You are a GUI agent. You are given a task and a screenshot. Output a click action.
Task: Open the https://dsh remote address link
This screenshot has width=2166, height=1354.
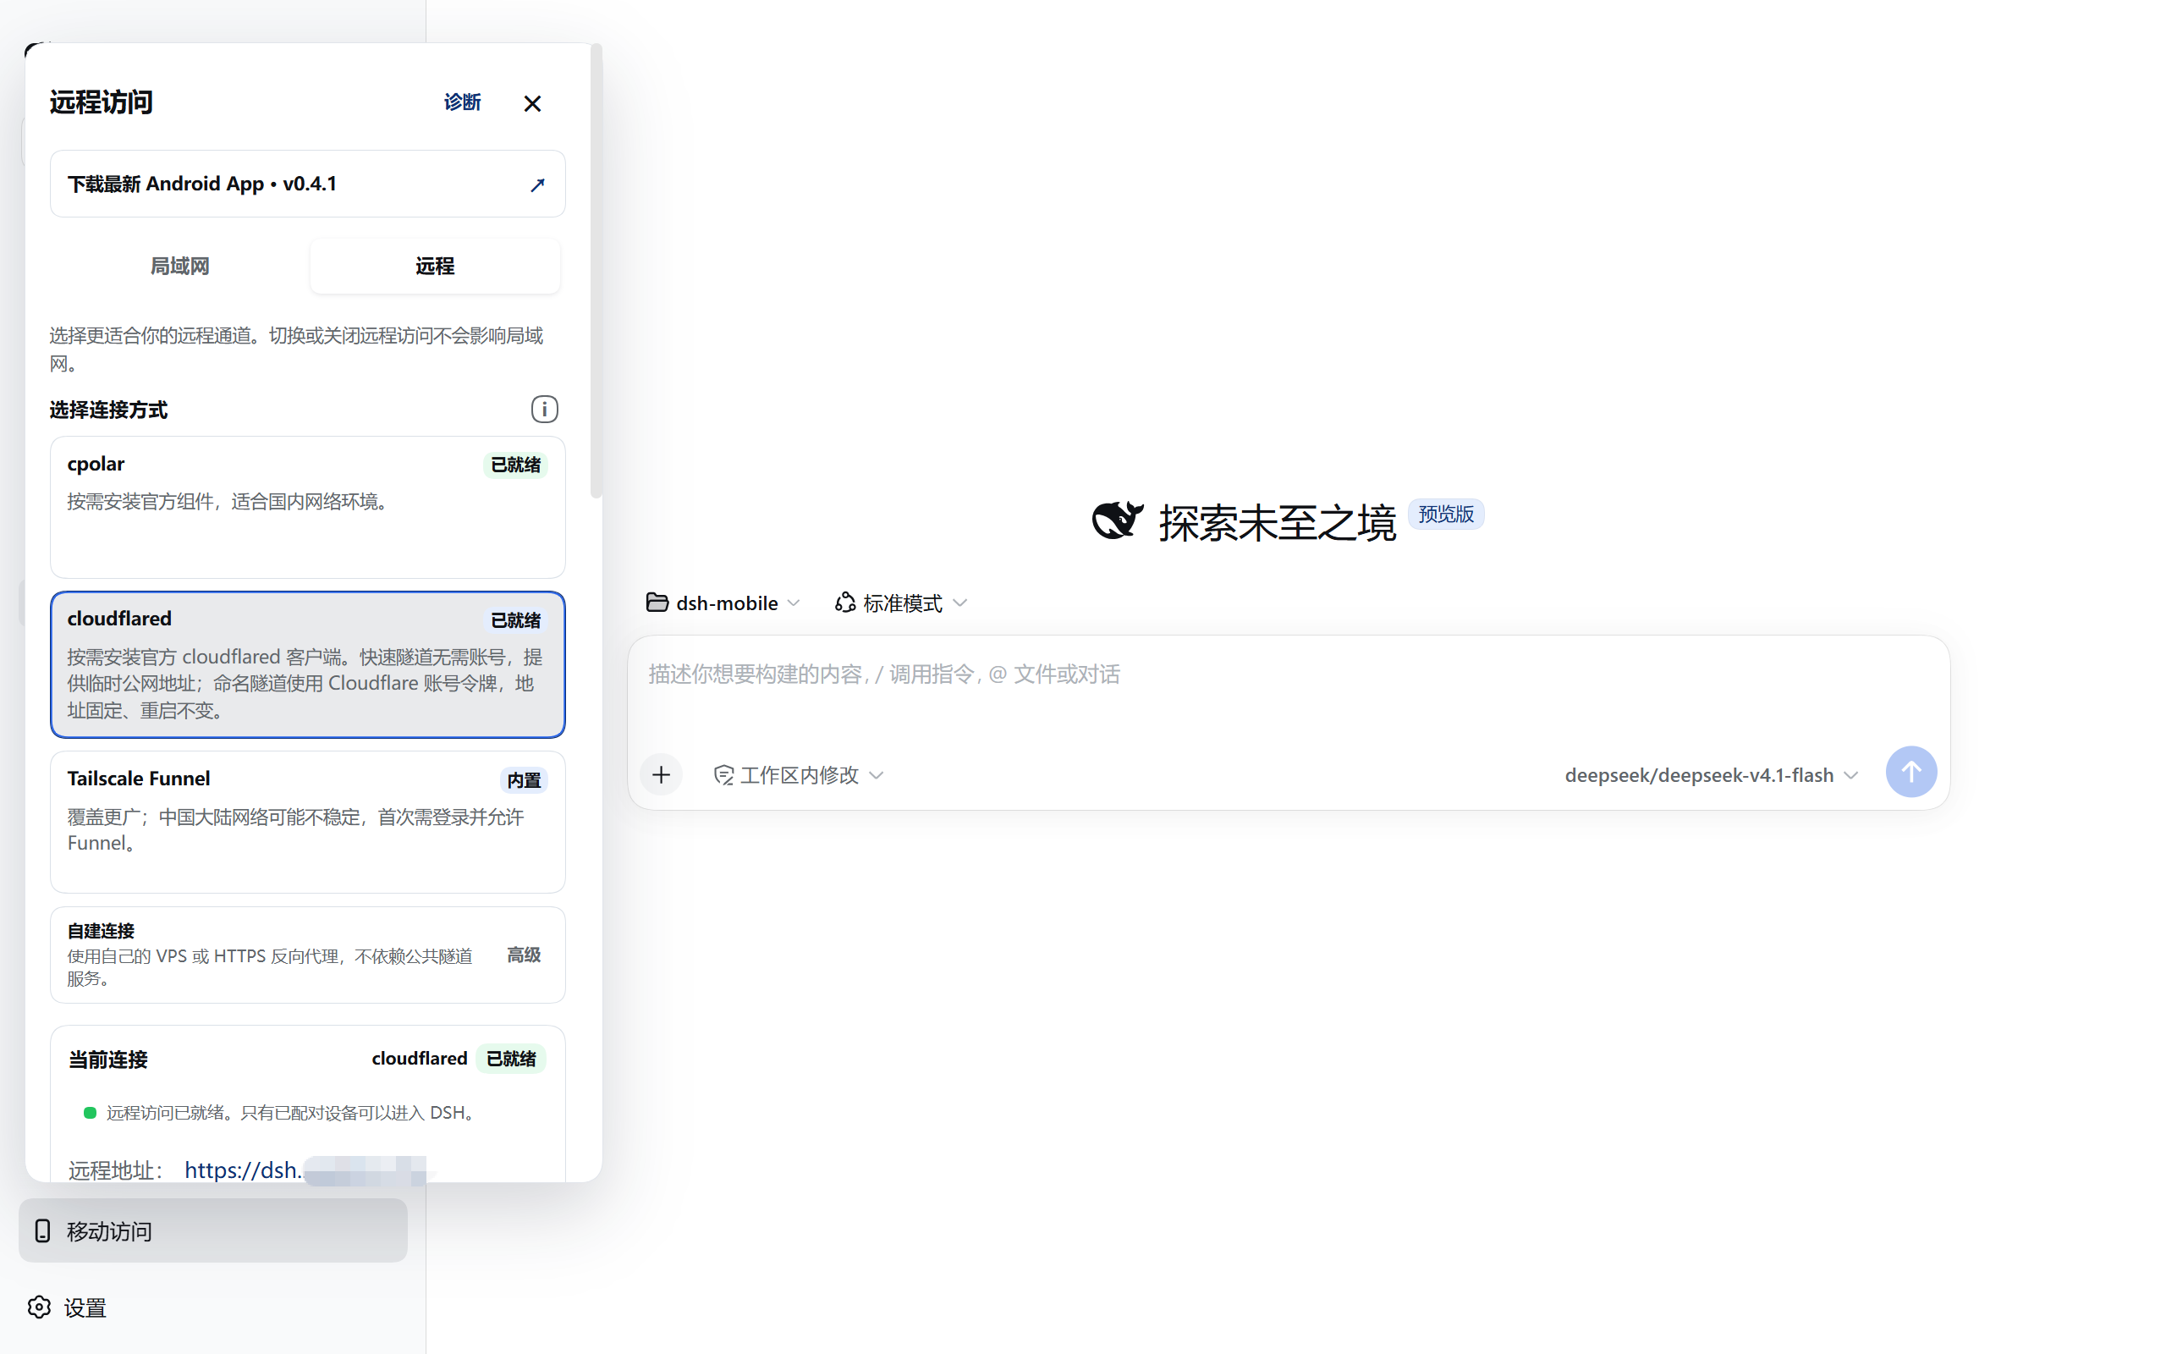coord(305,1170)
